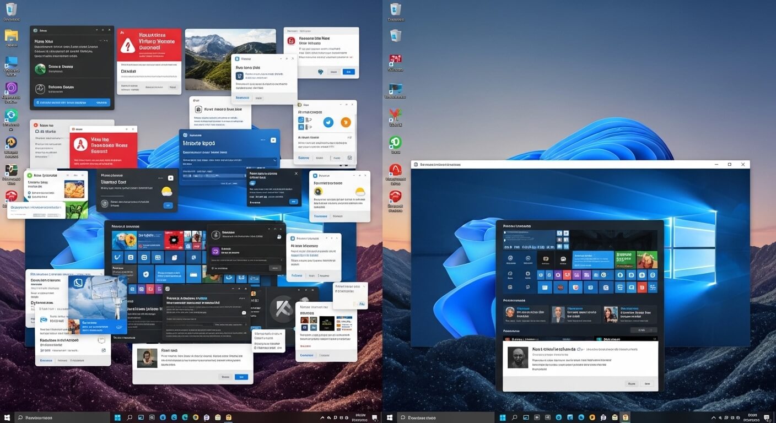776x423 pixels.
Task: Toggle the 0/95 switch in the People section
Action: click(x=643, y=329)
